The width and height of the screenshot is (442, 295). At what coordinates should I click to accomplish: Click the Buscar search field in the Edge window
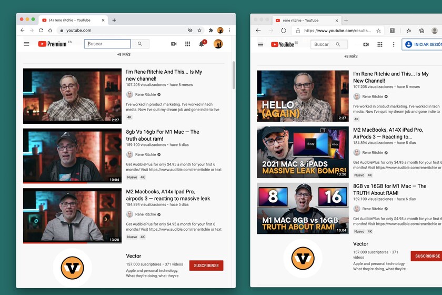[320, 44]
